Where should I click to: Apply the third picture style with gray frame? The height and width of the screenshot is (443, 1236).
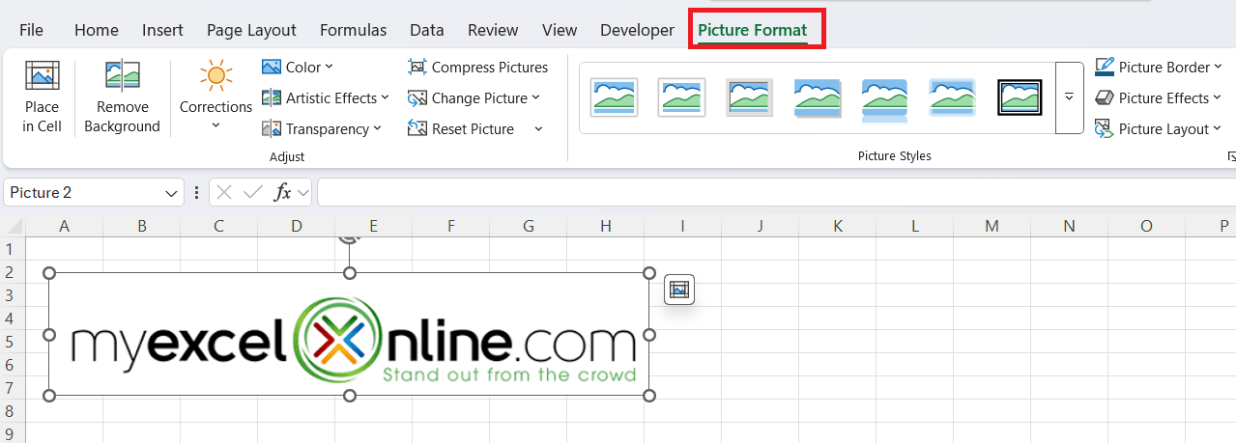[x=749, y=97]
